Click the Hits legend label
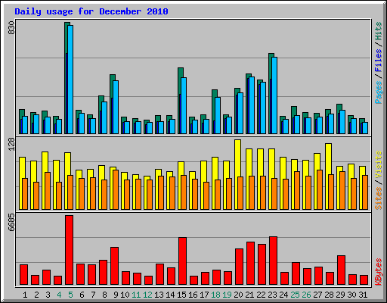 click(379, 31)
